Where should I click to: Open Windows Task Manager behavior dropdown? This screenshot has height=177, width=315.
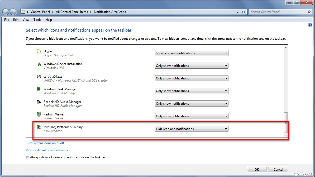(x=192, y=91)
